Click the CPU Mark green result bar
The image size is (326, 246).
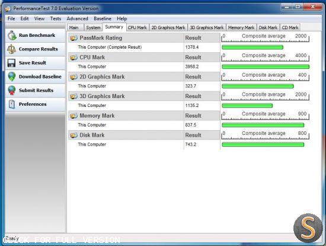coord(266,67)
